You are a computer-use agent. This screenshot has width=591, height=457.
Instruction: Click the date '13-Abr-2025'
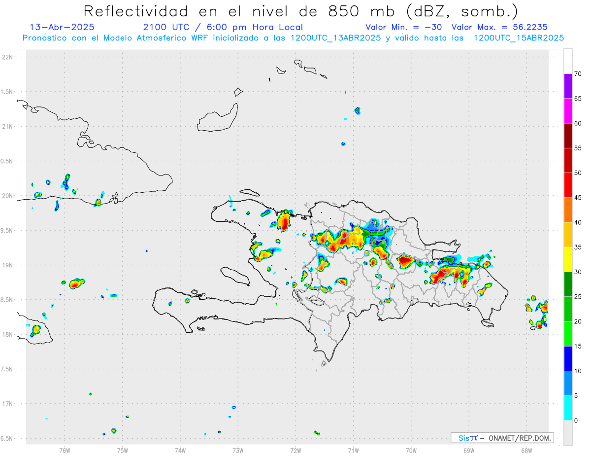[x=62, y=27]
